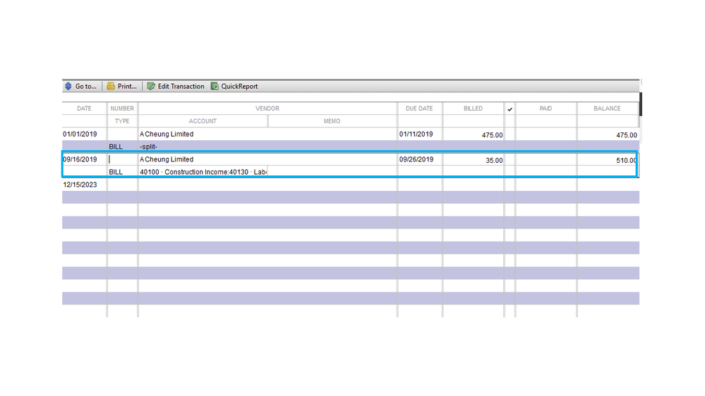The height and width of the screenshot is (396, 705).
Task: Click the paid field of the 09/16/2019 bill
Action: coord(546,159)
